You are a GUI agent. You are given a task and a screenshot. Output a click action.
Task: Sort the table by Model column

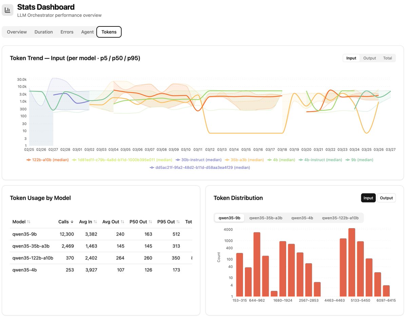coord(21,222)
